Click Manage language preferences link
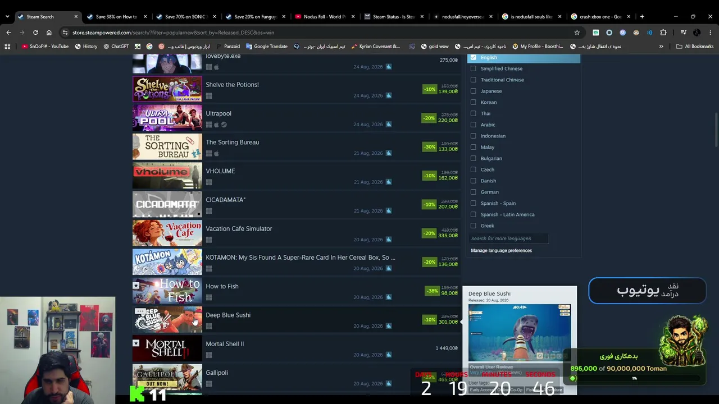Image resolution: width=719 pixels, height=404 pixels. pos(501,250)
